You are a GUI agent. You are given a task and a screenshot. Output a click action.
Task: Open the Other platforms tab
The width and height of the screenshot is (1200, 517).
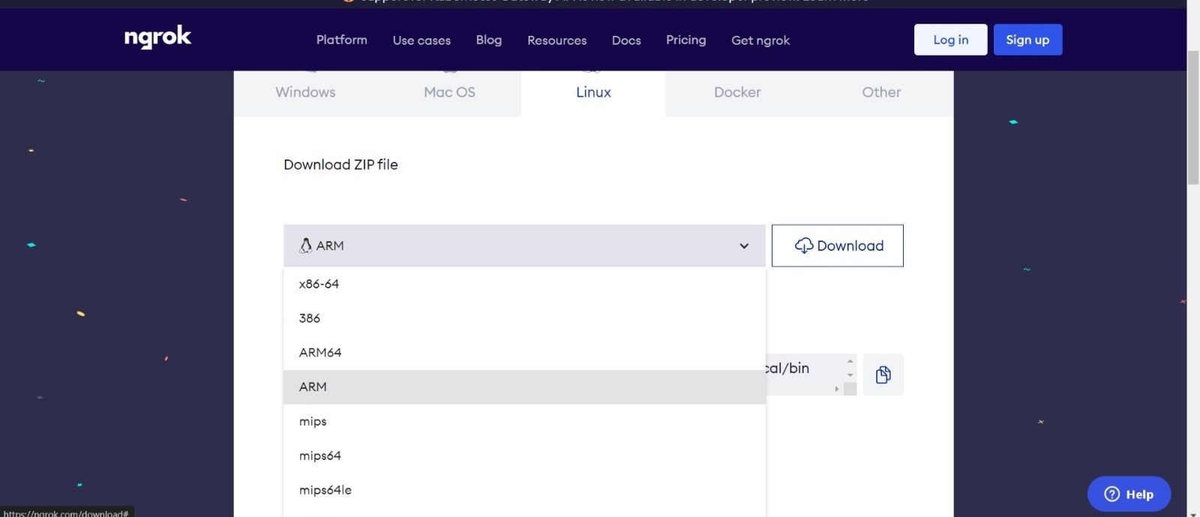click(x=881, y=92)
